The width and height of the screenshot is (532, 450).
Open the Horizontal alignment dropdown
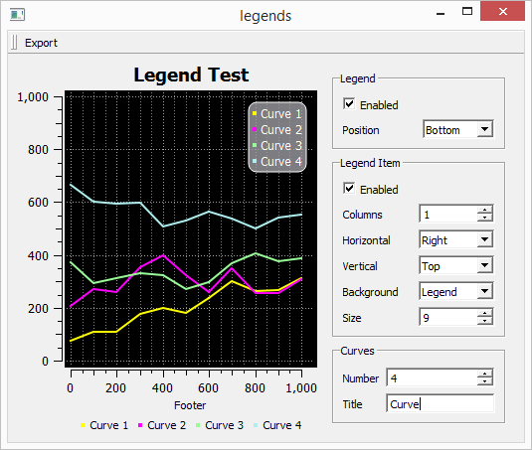click(x=456, y=240)
